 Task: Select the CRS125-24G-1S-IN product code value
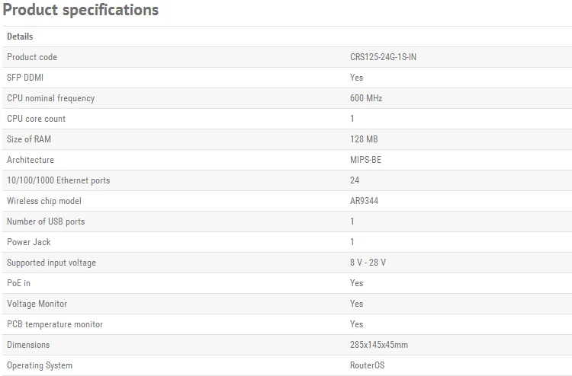(383, 57)
